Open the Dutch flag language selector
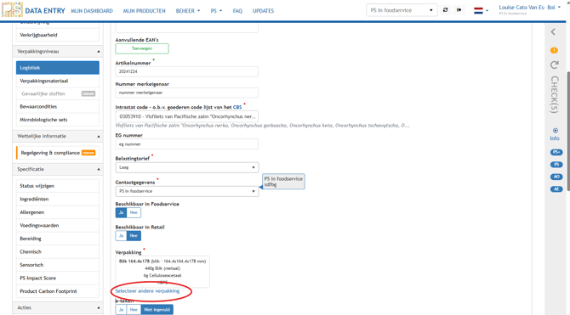 pos(481,11)
